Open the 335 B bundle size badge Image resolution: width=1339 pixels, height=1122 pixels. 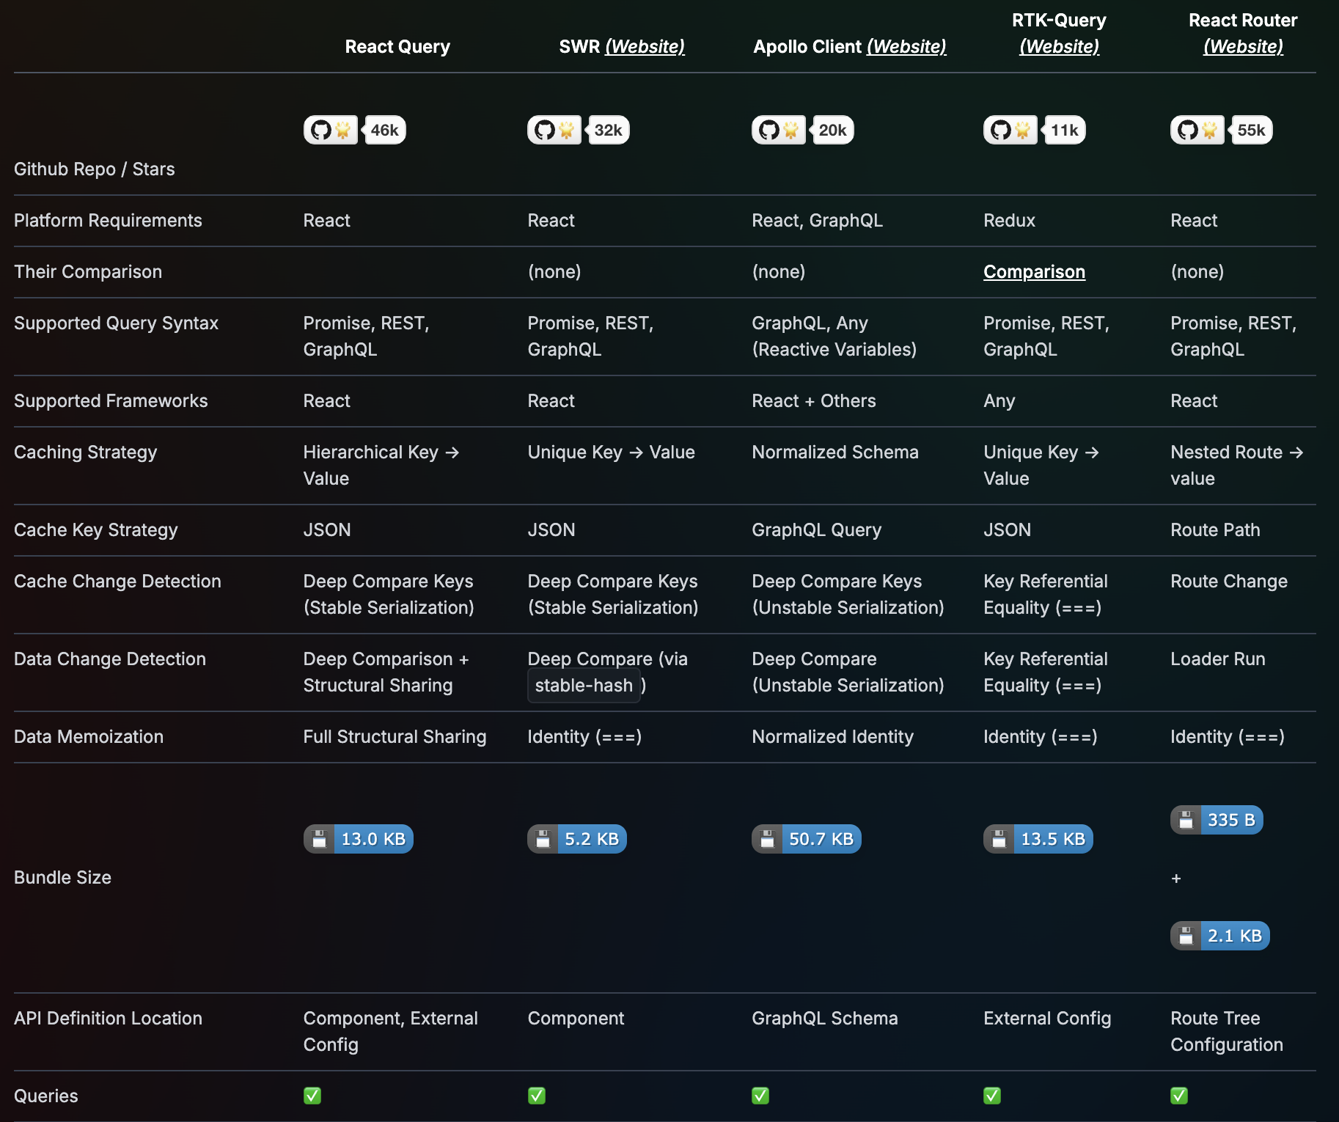click(1217, 820)
